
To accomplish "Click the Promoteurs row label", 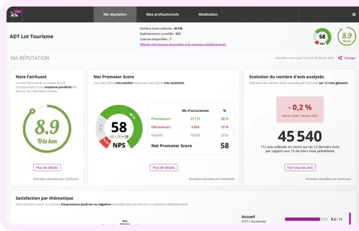I will click(x=162, y=119).
